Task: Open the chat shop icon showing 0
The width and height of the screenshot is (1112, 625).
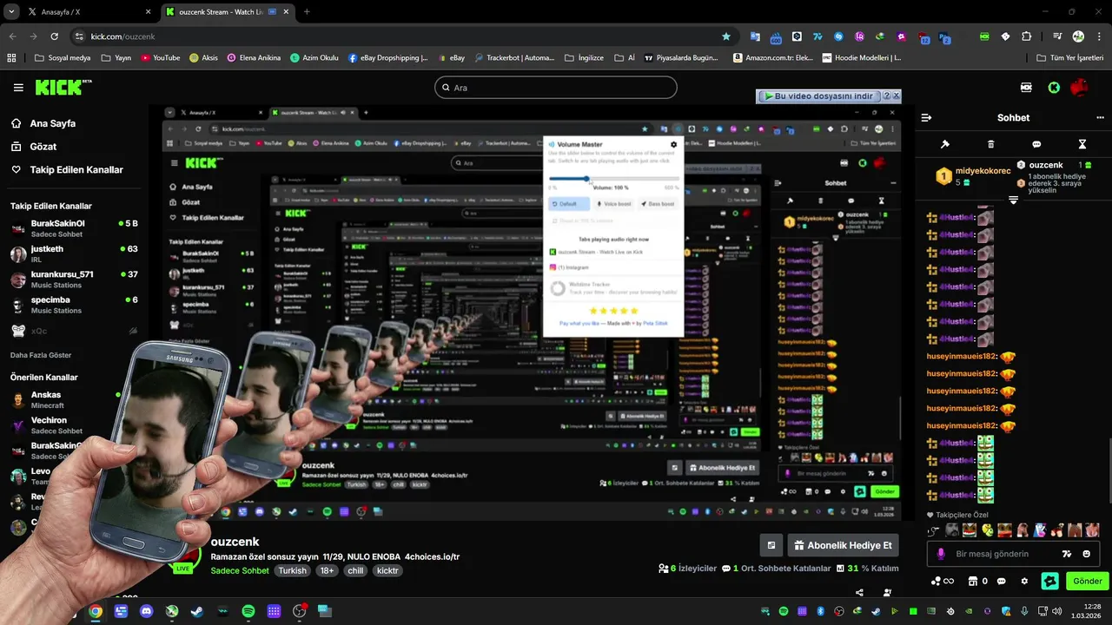Action: click(x=979, y=581)
